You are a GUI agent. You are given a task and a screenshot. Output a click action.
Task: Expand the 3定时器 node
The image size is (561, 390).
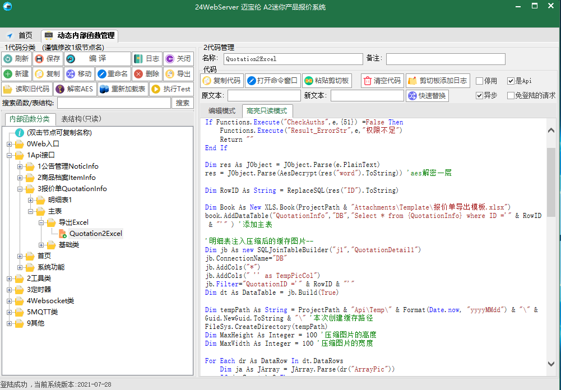pos(10,290)
